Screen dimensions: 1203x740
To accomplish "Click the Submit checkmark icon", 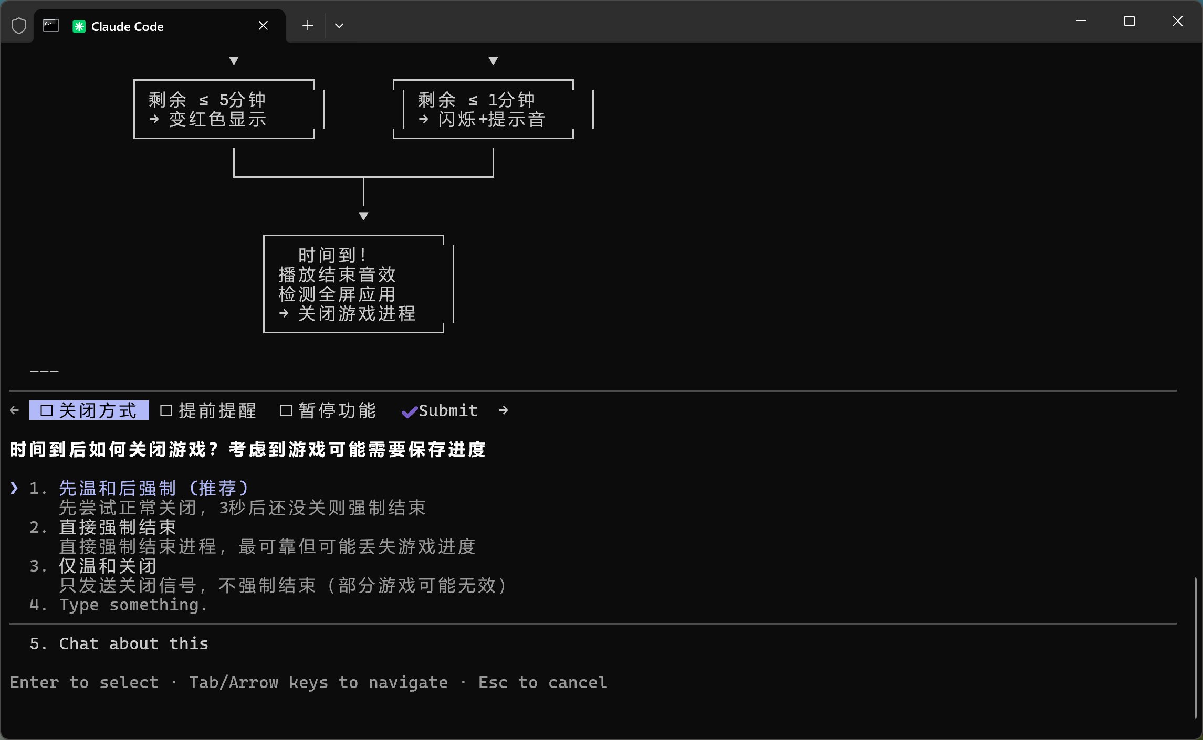I will coord(409,412).
